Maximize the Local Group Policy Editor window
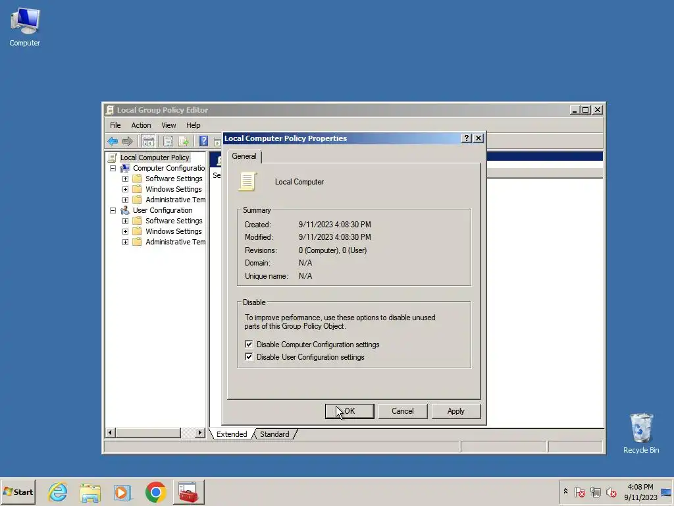 [x=585, y=110]
